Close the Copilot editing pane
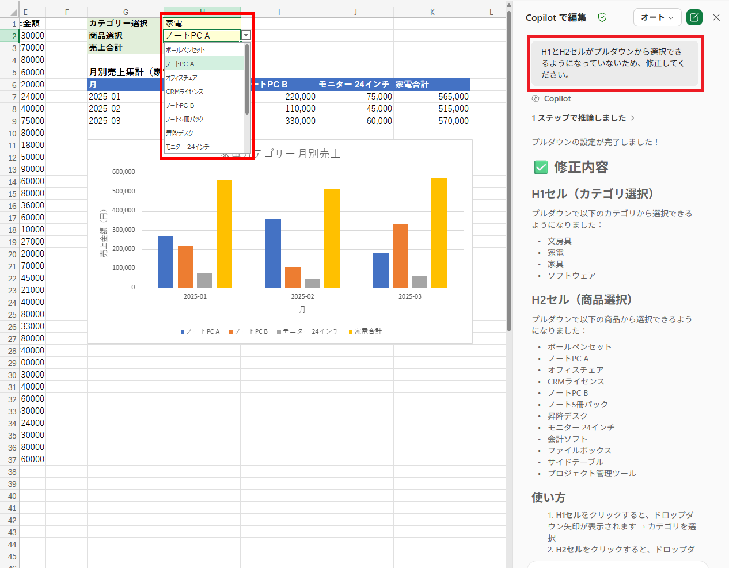The height and width of the screenshot is (568, 729). click(x=716, y=17)
